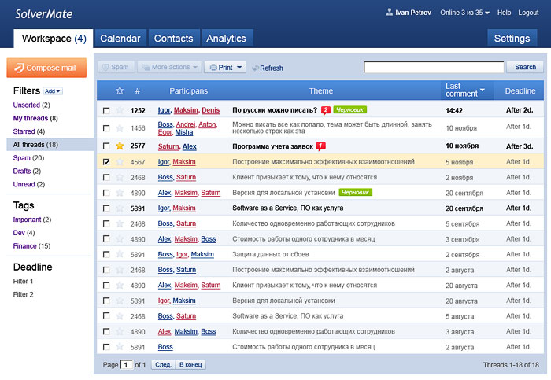Unstar thread 2577 via gold star
Image resolution: width=551 pixels, height=380 pixels.
pyautogui.click(x=120, y=146)
